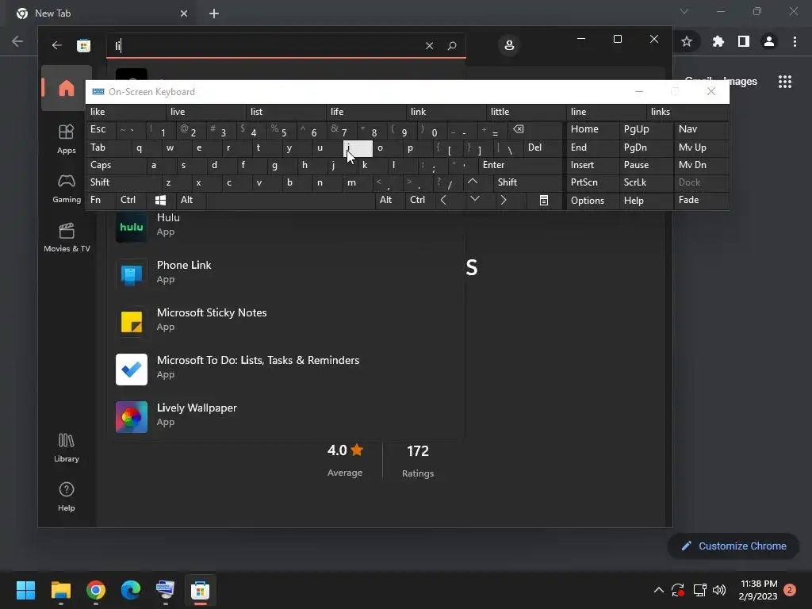Open Chrome extensions puzzle icon

point(718,41)
